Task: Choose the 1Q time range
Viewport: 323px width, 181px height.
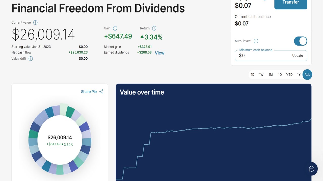Action: (280, 75)
